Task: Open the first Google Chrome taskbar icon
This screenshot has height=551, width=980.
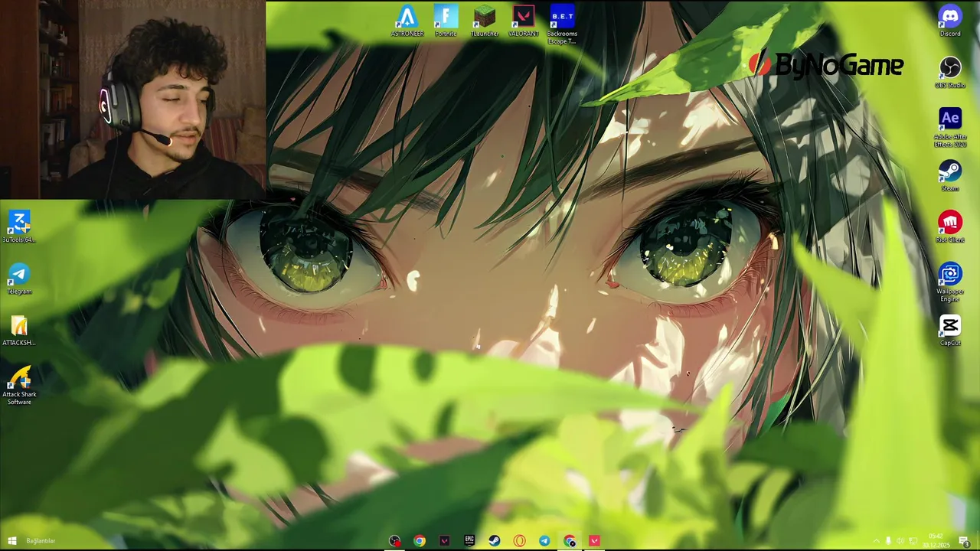Action: 420,541
